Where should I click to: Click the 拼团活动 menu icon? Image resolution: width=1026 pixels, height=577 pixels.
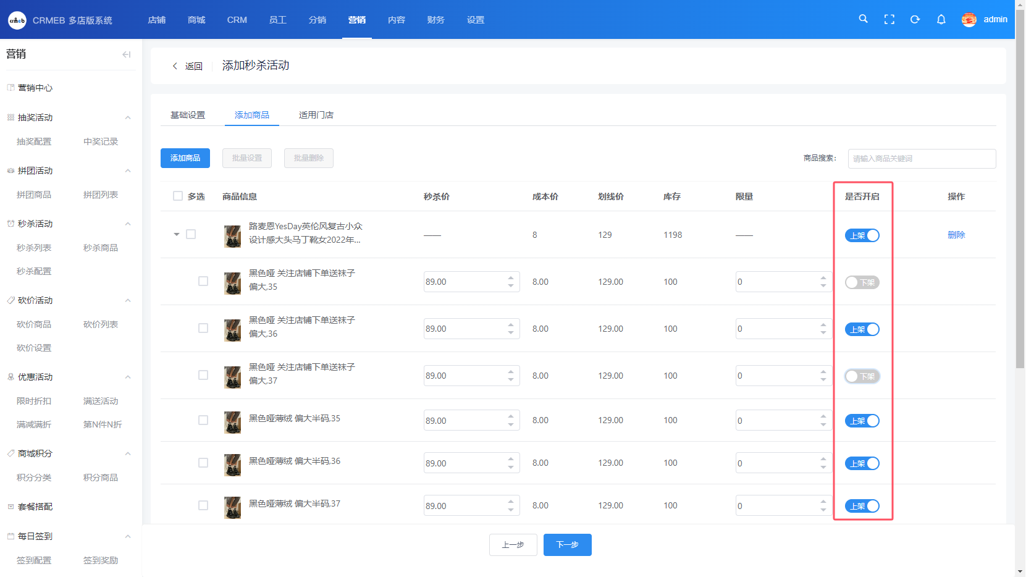click(x=11, y=171)
